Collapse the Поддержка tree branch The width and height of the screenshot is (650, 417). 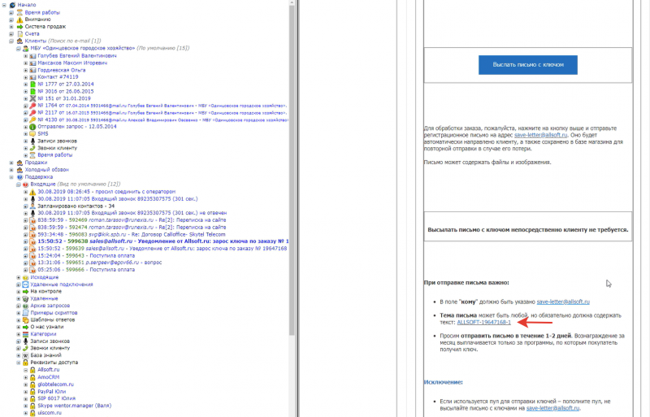11,177
